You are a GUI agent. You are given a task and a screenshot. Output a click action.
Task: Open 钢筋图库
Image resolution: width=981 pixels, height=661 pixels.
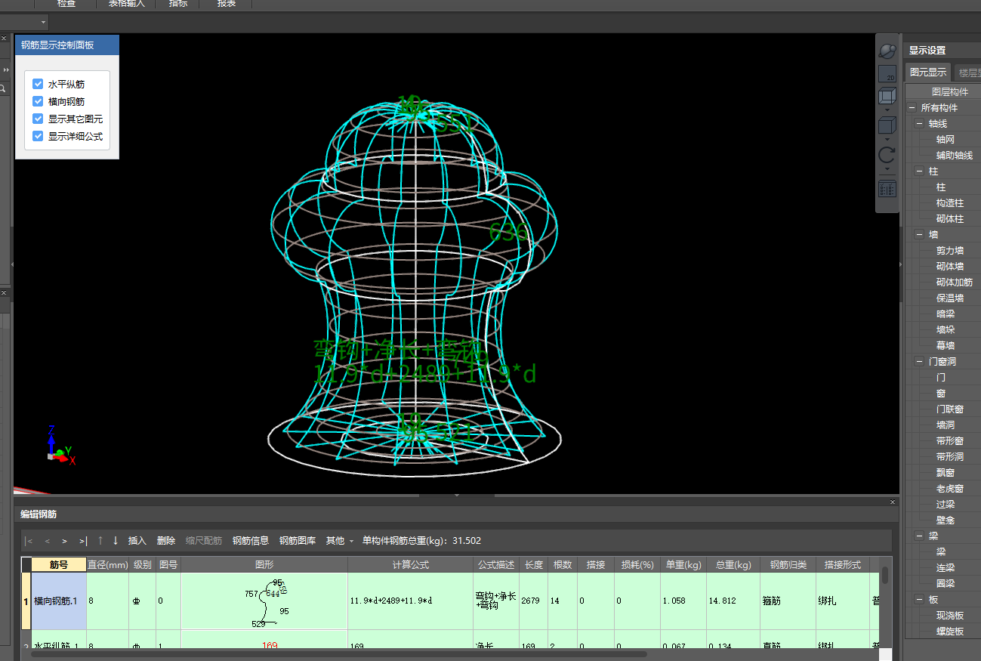tap(298, 541)
